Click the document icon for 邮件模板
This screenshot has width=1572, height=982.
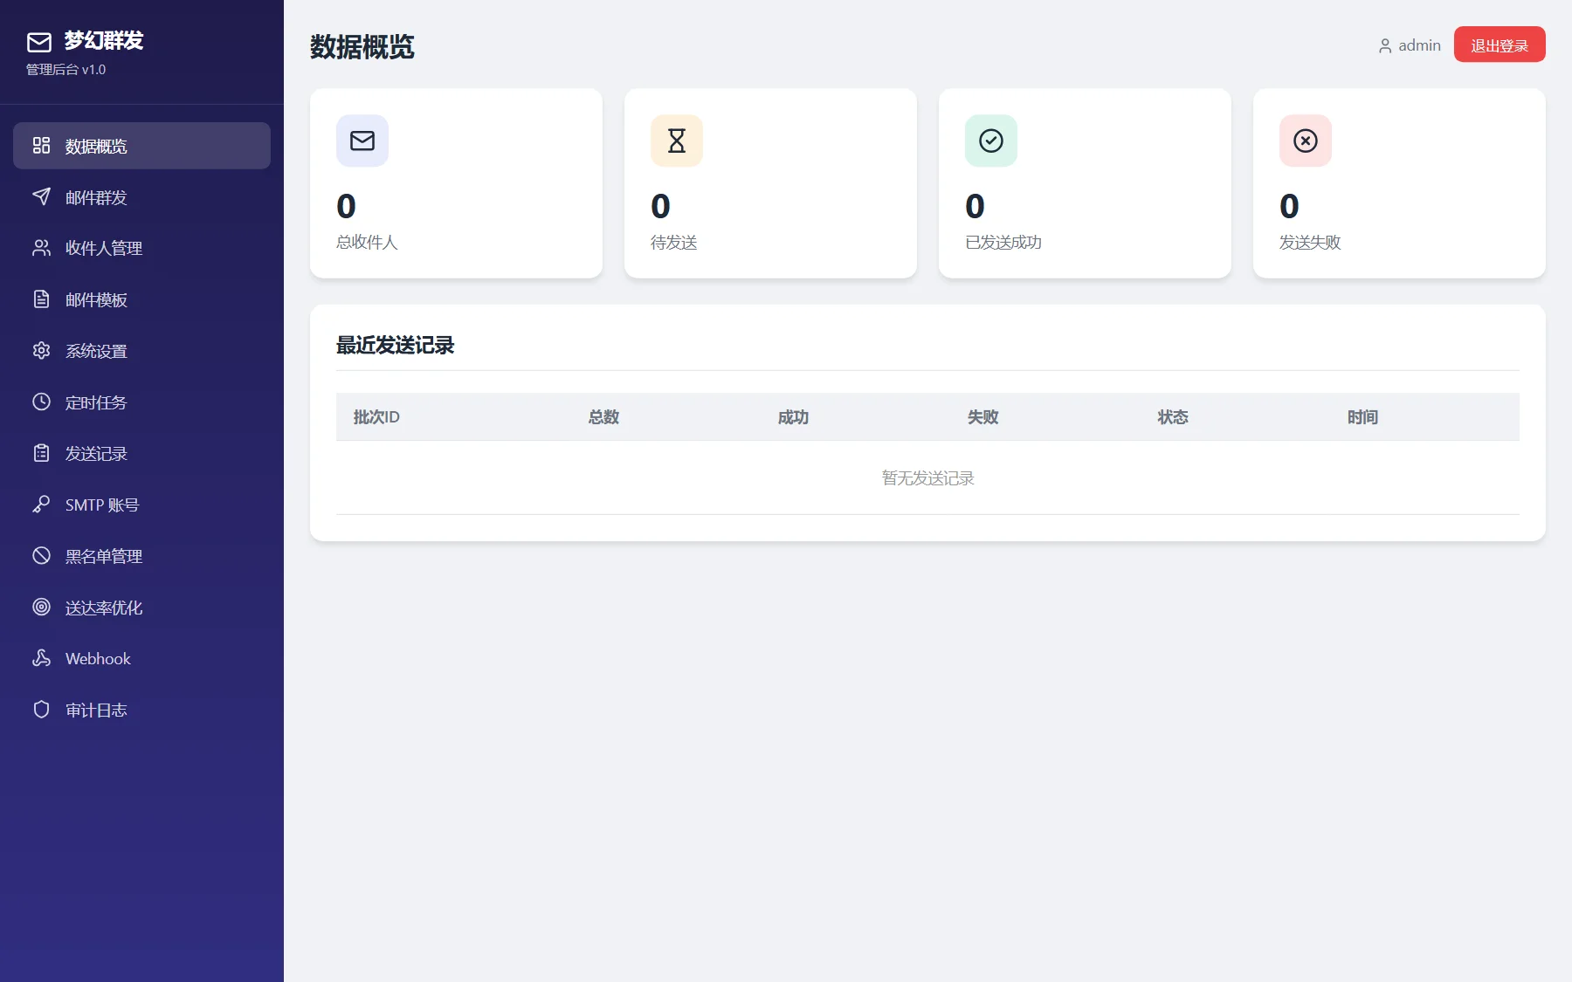(41, 299)
